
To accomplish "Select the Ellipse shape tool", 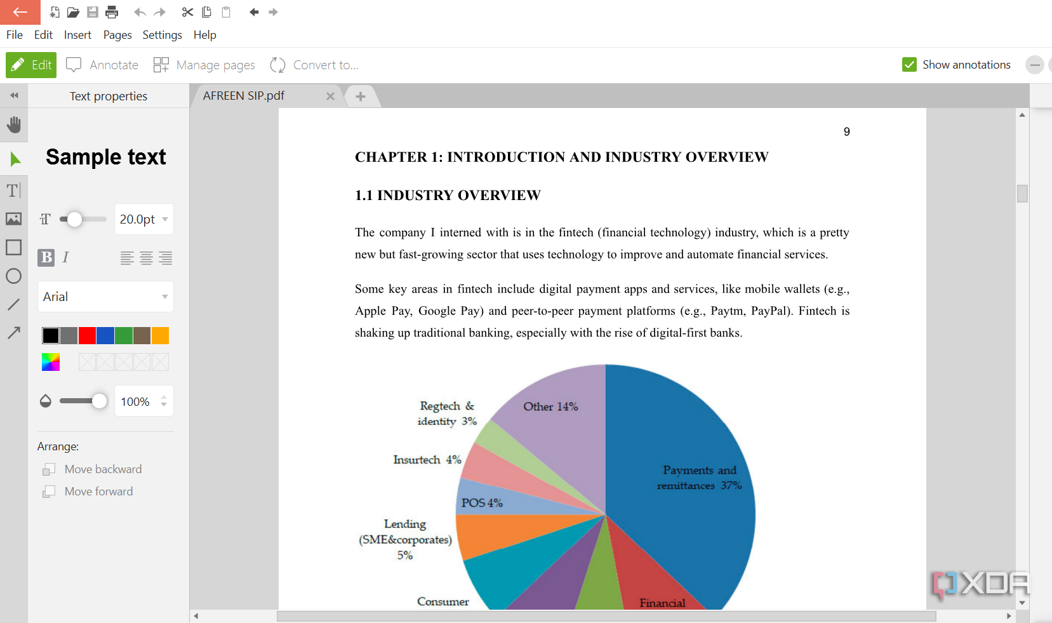I will click(x=14, y=276).
